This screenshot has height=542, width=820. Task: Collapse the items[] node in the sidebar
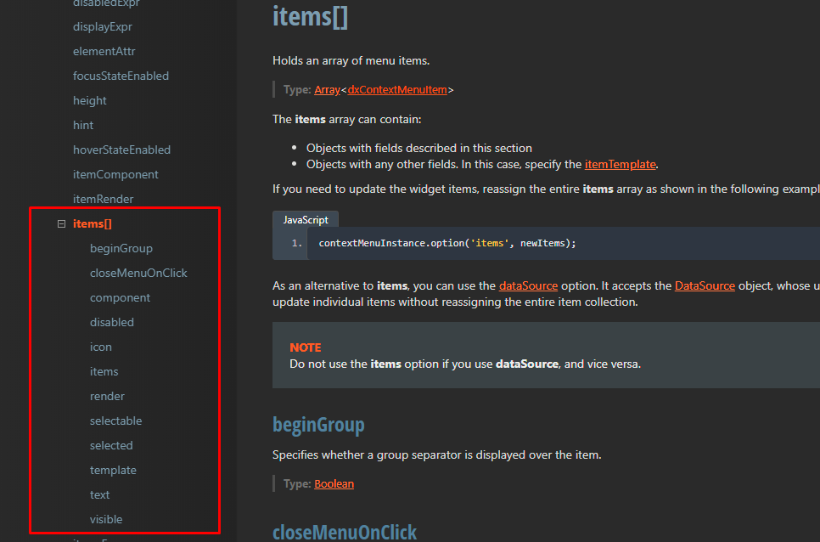60,223
